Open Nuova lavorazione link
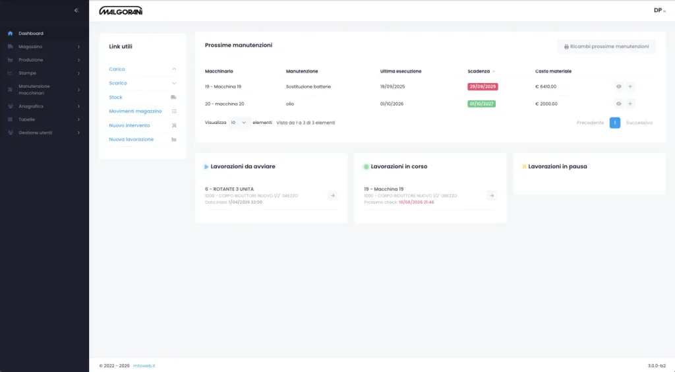The height and width of the screenshot is (372, 675). (131, 140)
